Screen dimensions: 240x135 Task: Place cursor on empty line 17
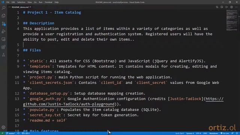[123, 126]
